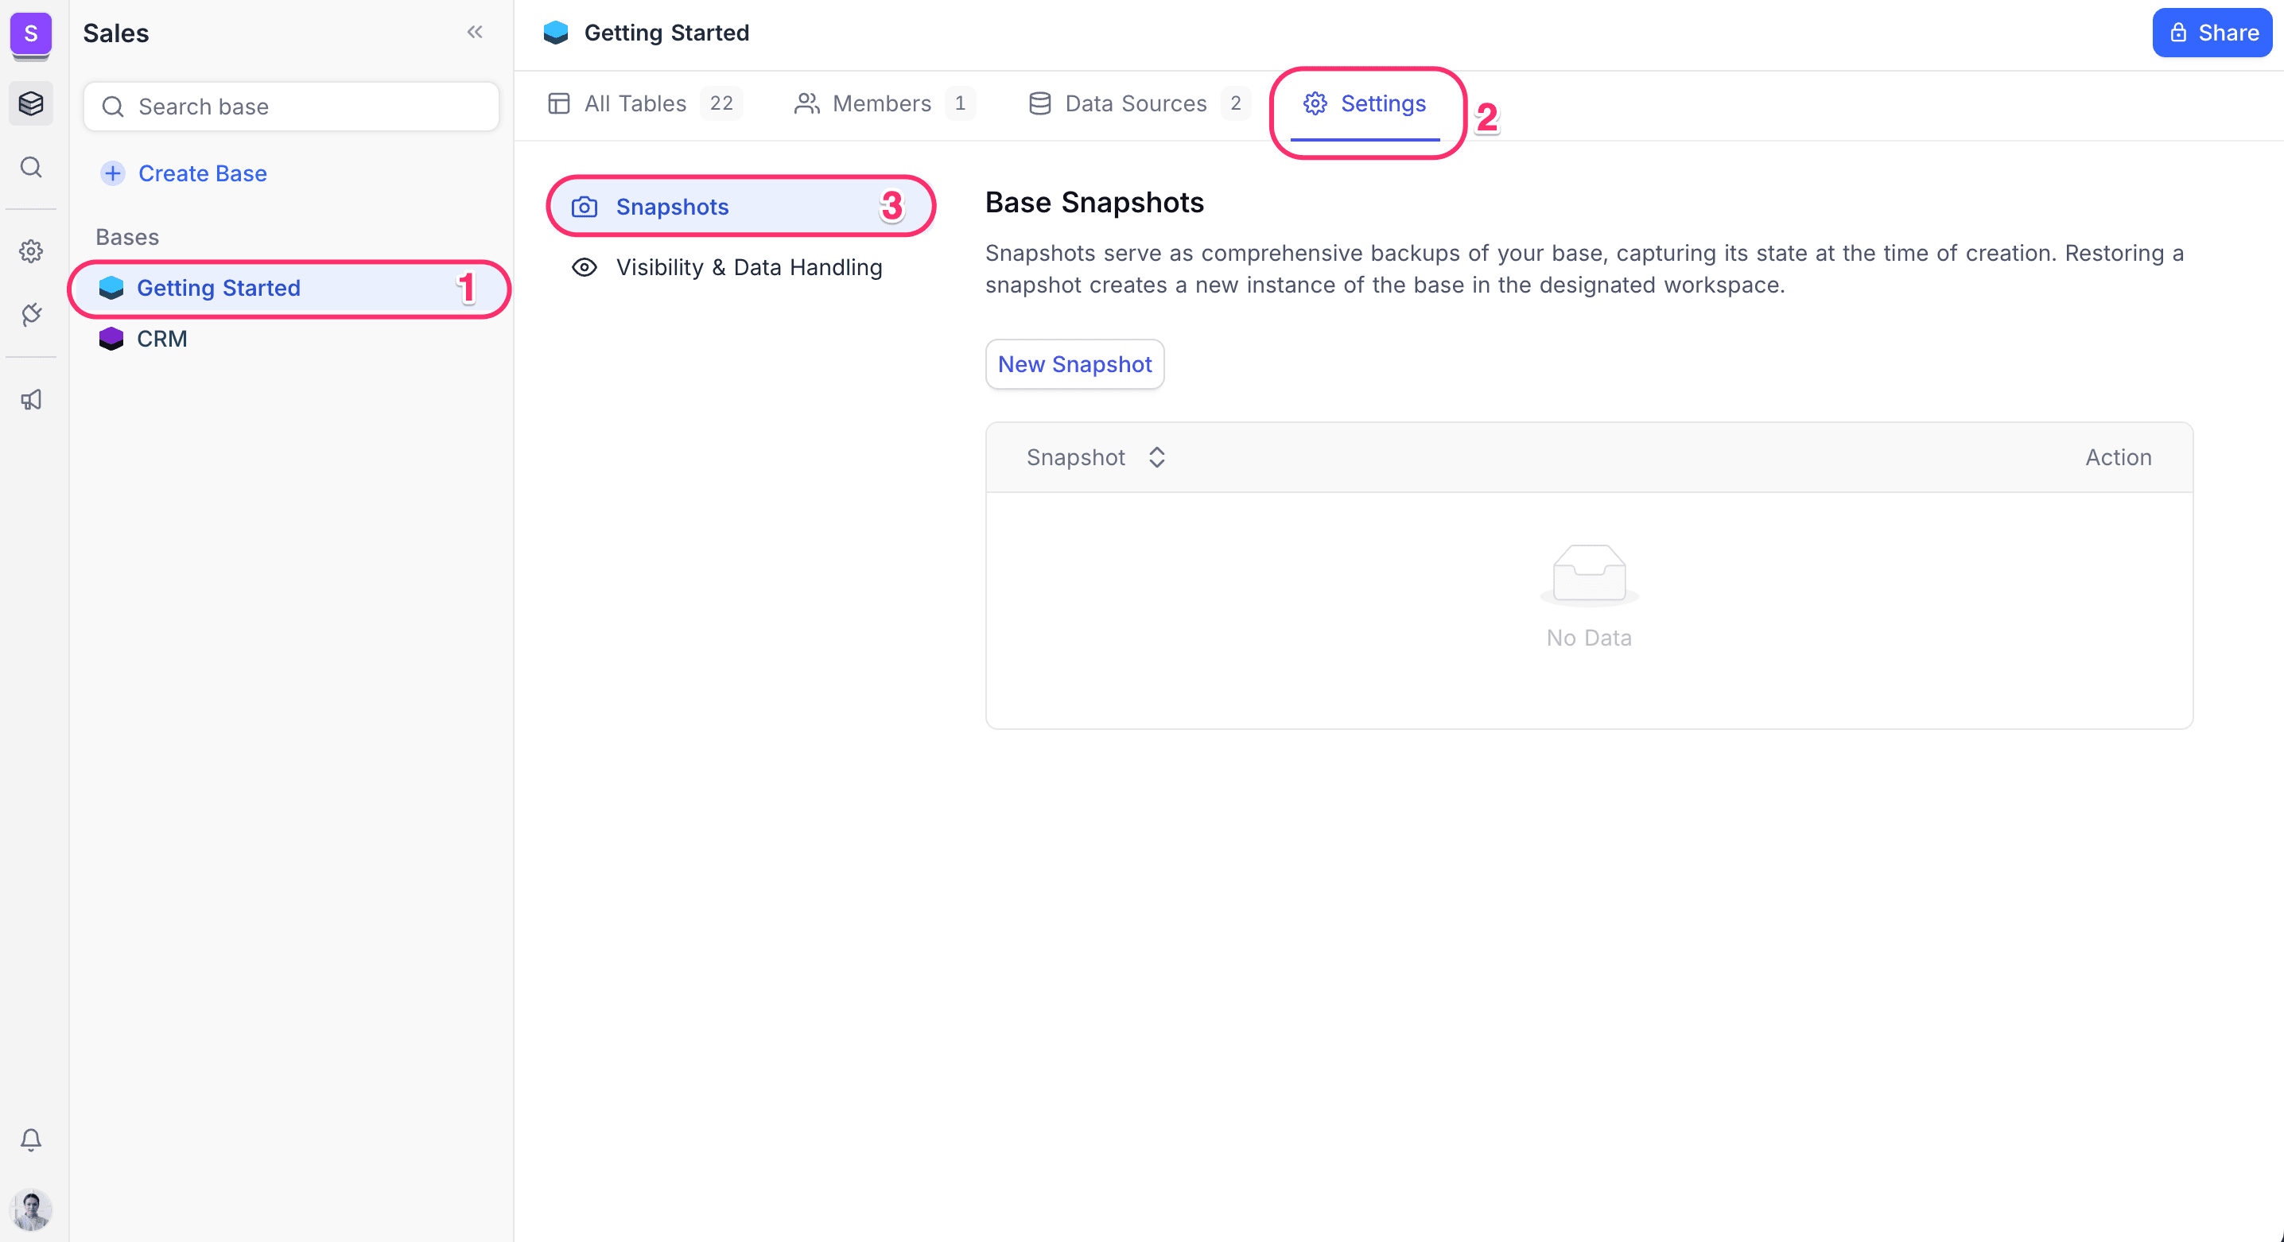2284x1242 pixels.
Task: Click the megaphone announcements icon
Action: (31, 400)
